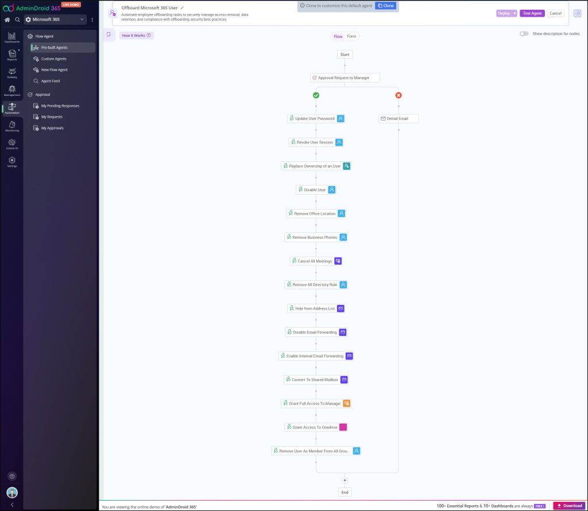The image size is (588, 511).
Task: Click the Download button
Action: [569, 506]
